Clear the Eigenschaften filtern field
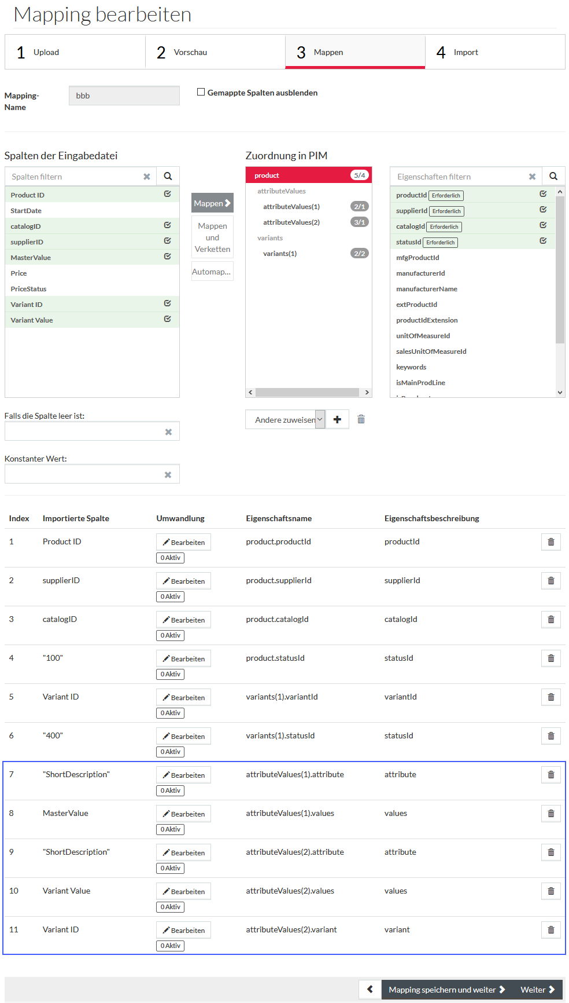The width and height of the screenshot is (569, 1003). 533,177
